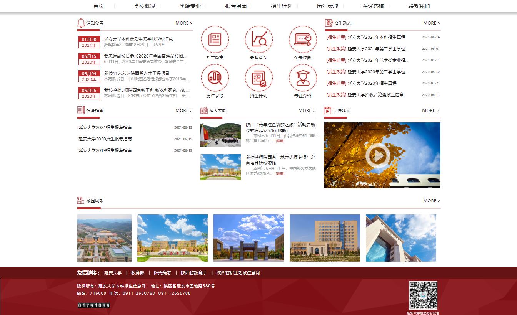Screen dimensions: 517x315
Task: Select the 历年录取 statistics icon
Action: 215,78
